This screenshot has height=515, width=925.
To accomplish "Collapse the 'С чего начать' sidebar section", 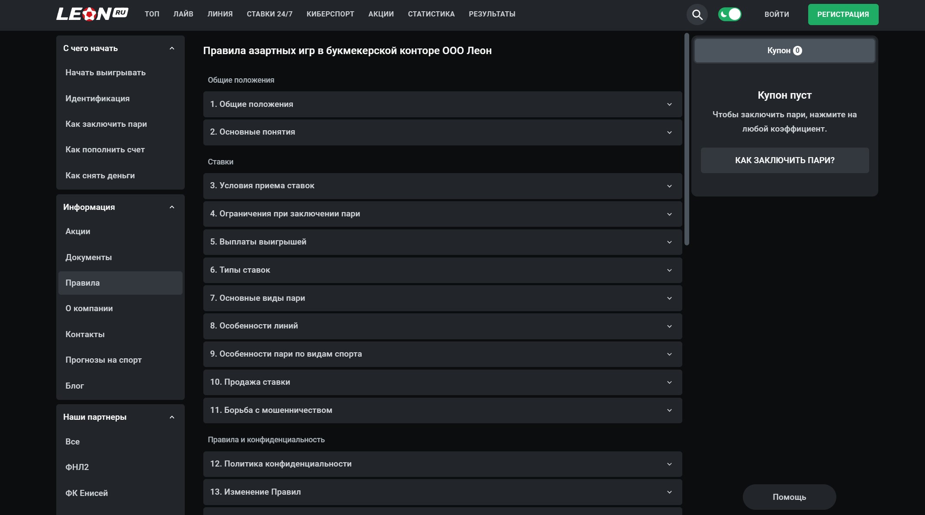I will tap(172, 48).
